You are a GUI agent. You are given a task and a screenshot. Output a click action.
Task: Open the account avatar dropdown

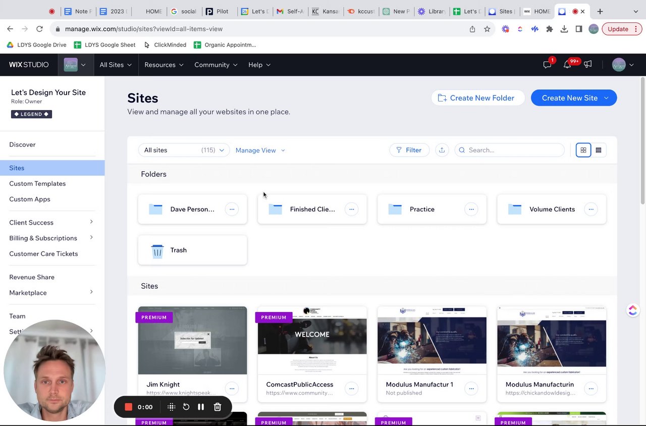point(623,65)
